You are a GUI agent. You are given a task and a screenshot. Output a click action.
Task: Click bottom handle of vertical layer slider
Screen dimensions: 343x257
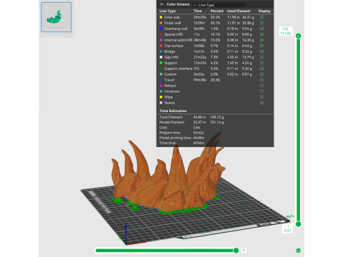[x=298, y=224]
